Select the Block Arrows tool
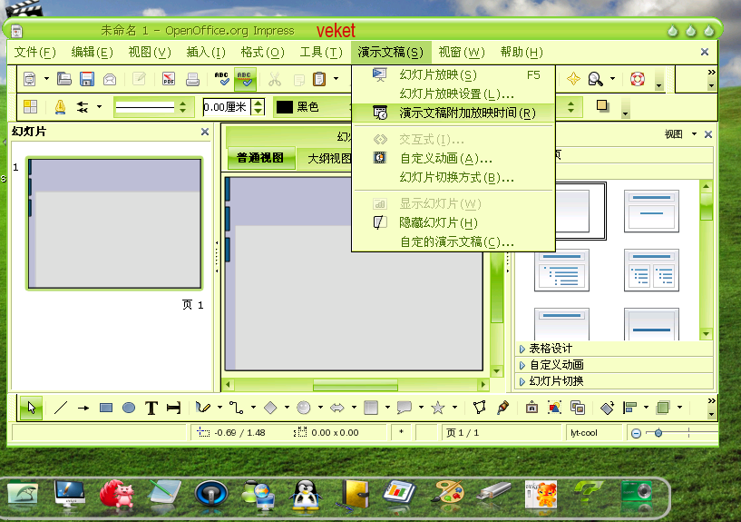 click(337, 408)
